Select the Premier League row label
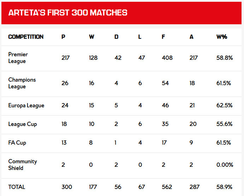This screenshot has width=244, height=196. click(x=18, y=58)
